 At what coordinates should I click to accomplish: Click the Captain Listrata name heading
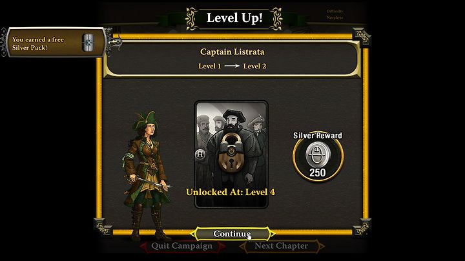232,52
